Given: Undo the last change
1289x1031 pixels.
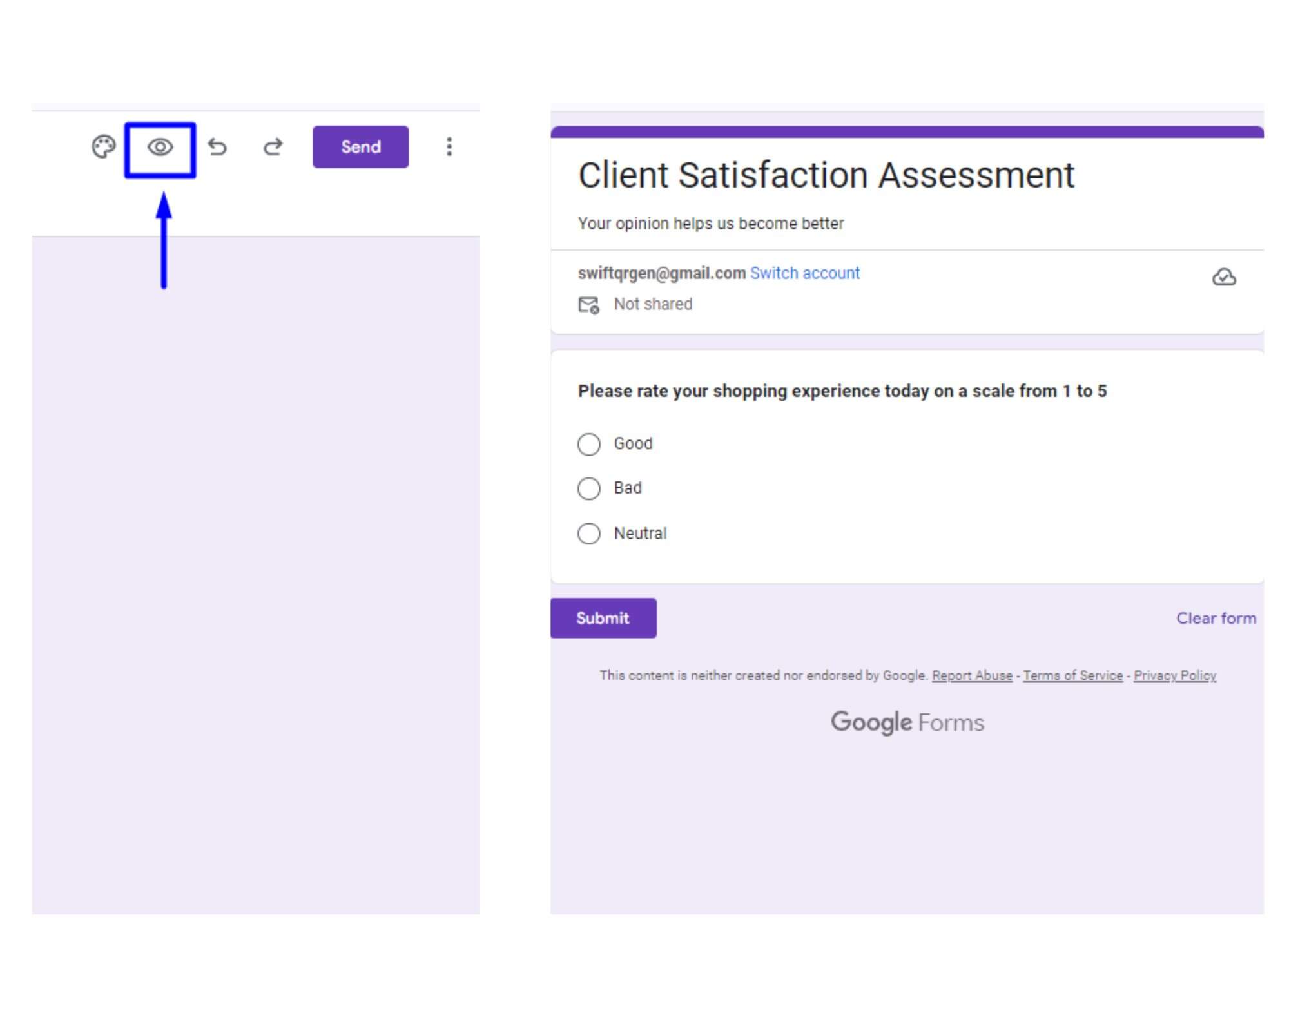Looking at the screenshot, I should click(x=218, y=147).
